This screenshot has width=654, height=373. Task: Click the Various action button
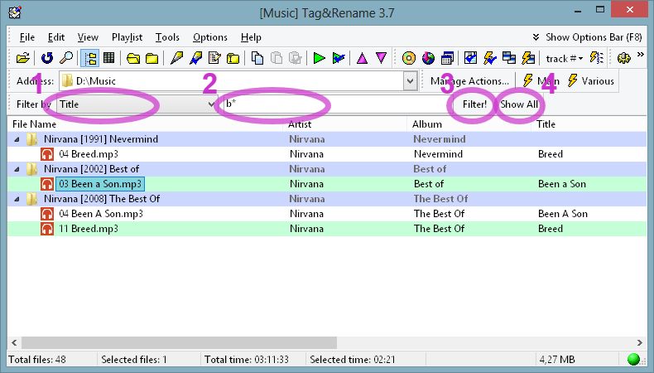[x=591, y=81]
